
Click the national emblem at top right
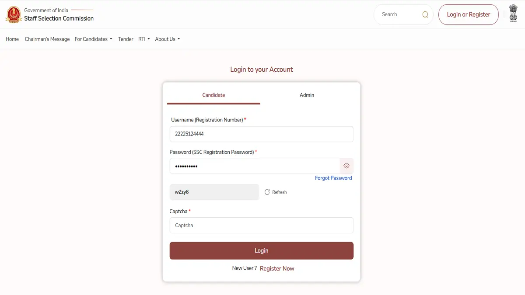pos(513,14)
